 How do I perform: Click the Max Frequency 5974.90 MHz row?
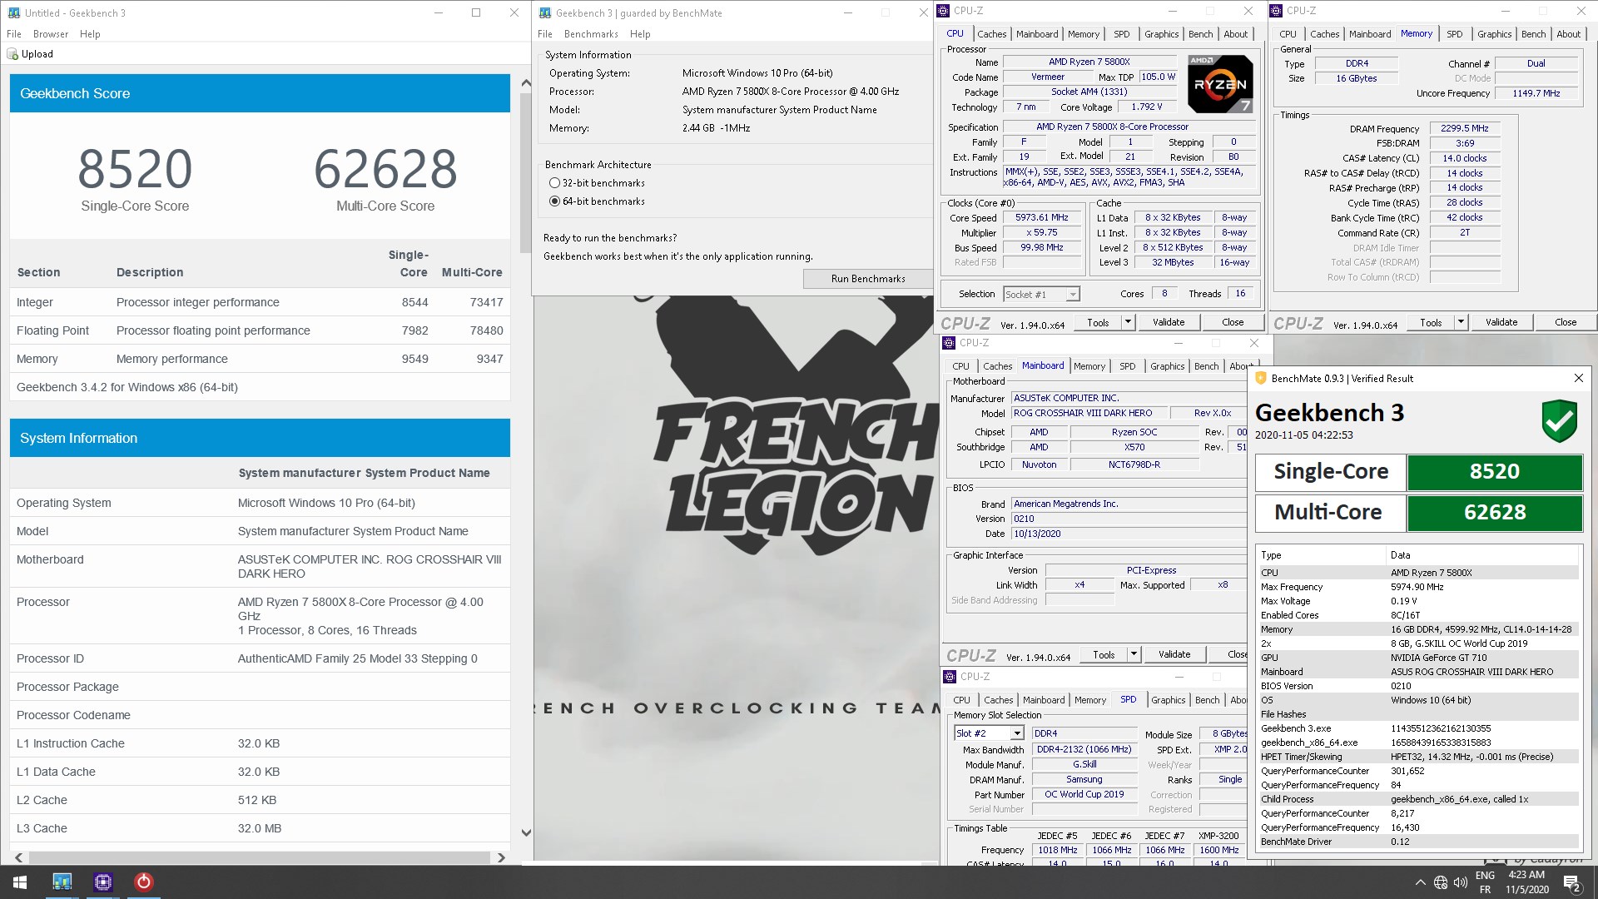coord(1418,587)
